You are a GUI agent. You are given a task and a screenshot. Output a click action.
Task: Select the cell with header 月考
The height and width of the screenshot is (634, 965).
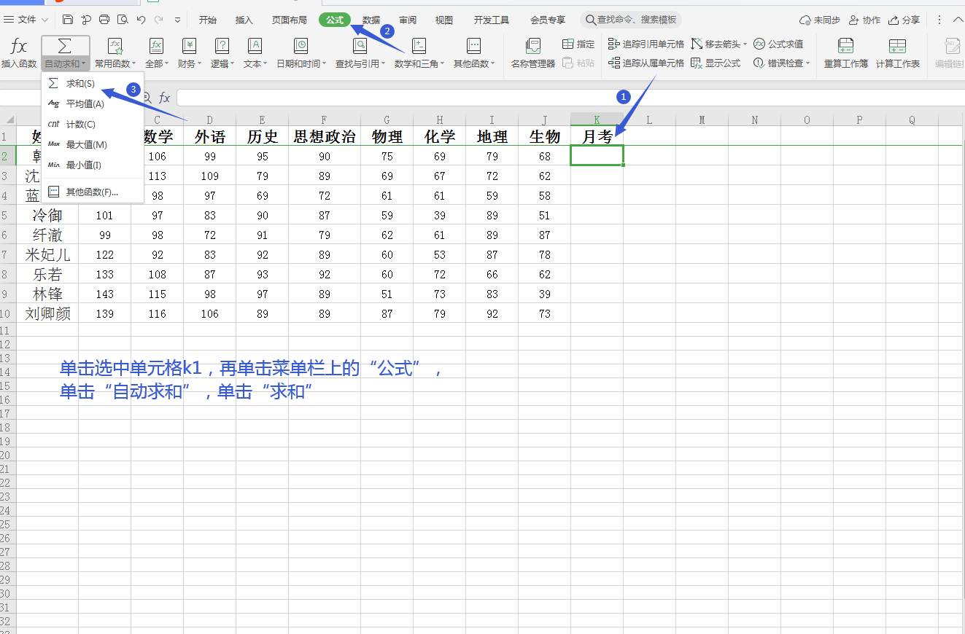(x=597, y=136)
